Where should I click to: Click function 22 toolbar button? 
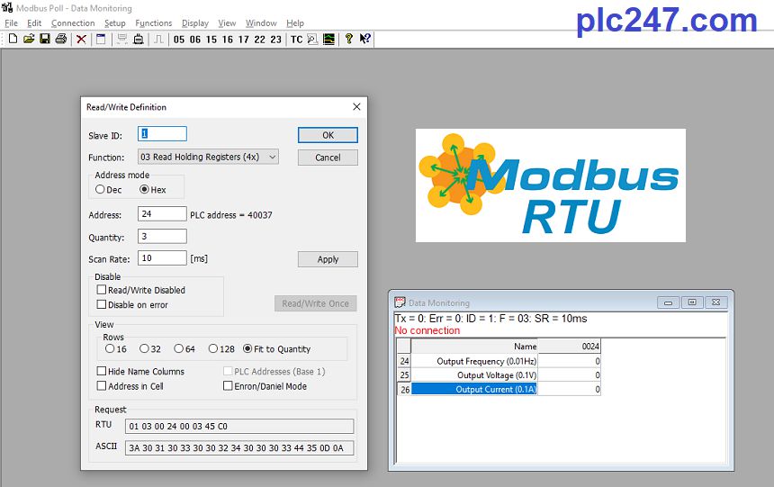[259, 40]
